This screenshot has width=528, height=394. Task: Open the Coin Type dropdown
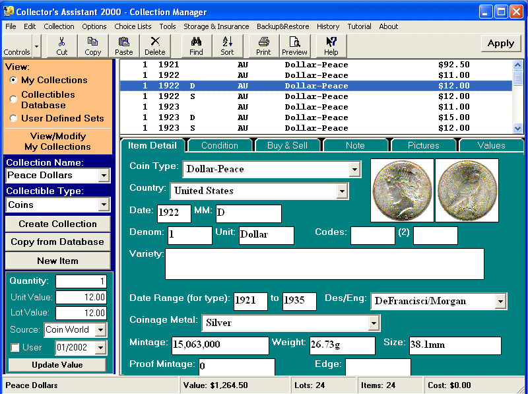pos(356,170)
